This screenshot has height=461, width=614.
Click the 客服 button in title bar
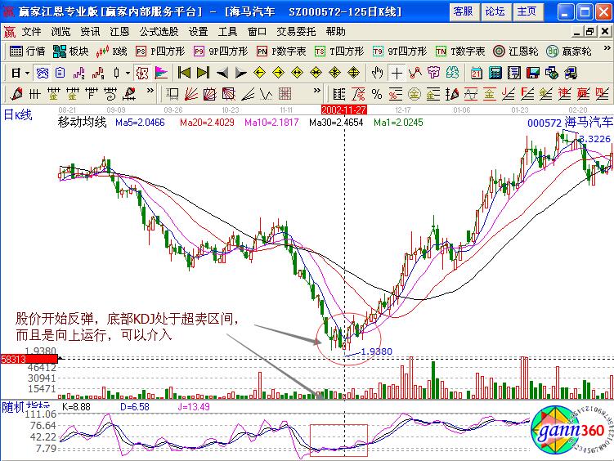click(x=464, y=11)
